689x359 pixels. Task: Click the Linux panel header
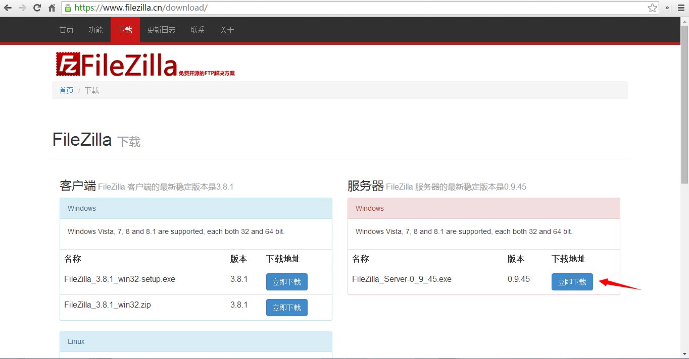(x=196, y=341)
